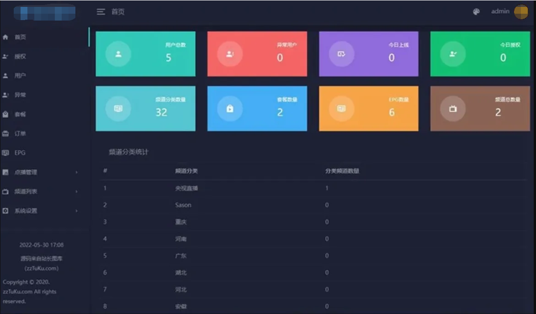Click the EPG icon on the orange EPG数量 card
This screenshot has height=314, width=536.
point(341,108)
